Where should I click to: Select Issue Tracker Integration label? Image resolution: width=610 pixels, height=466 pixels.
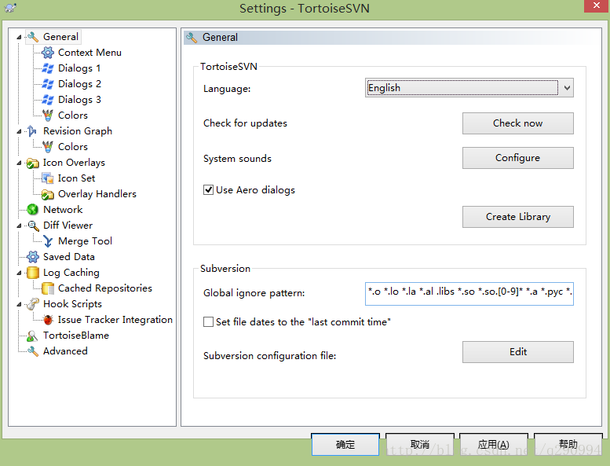tap(115, 320)
